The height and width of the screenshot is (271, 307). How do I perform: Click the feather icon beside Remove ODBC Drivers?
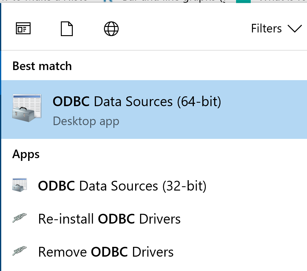(x=19, y=251)
